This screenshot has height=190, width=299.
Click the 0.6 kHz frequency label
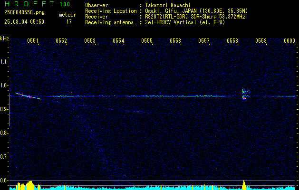[4, 180]
